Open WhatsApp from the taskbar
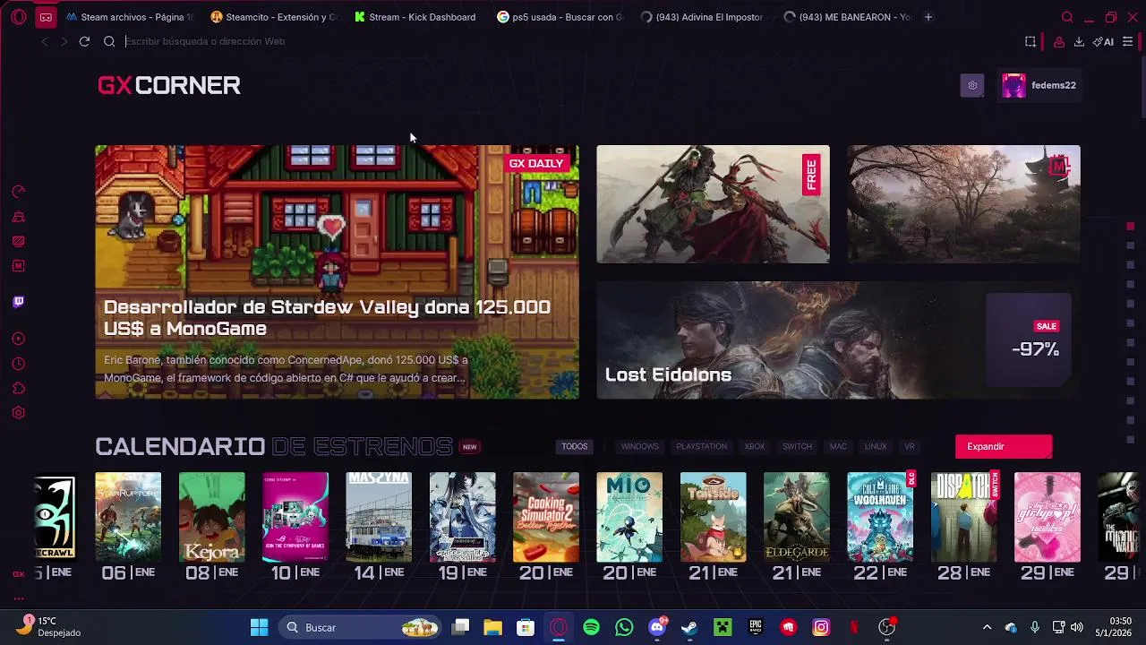1146x645 pixels. [x=624, y=627]
